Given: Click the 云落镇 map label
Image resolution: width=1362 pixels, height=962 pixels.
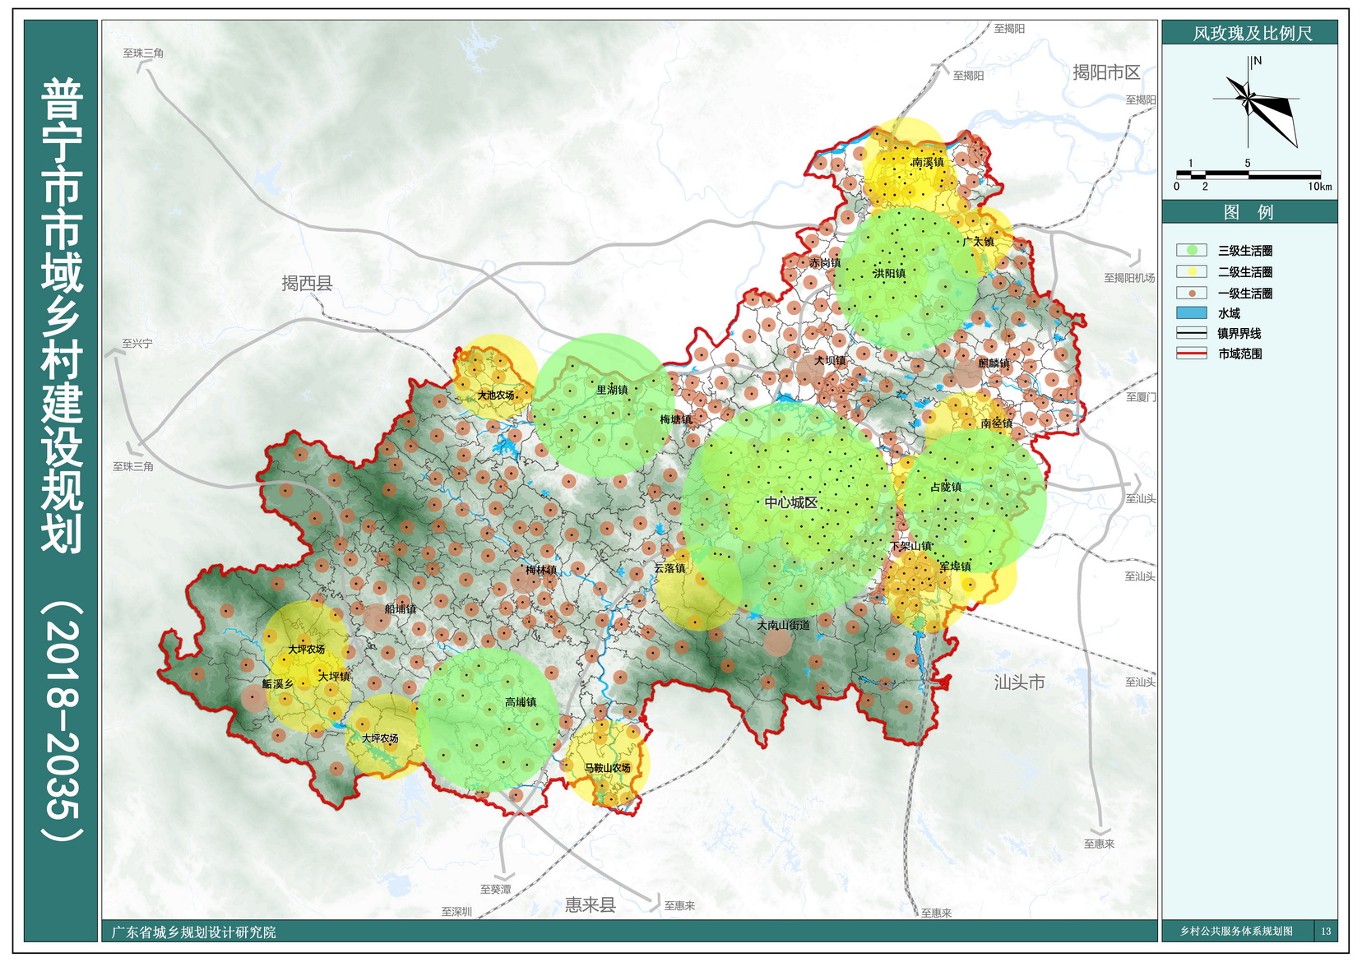Looking at the screenshot, I should tap(669, 568).
